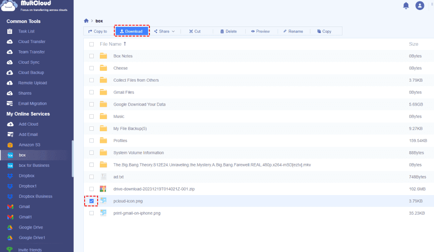Screen dimensions: 434x252
Task: Select the Google Drive service
Action: tap(31, 227)
